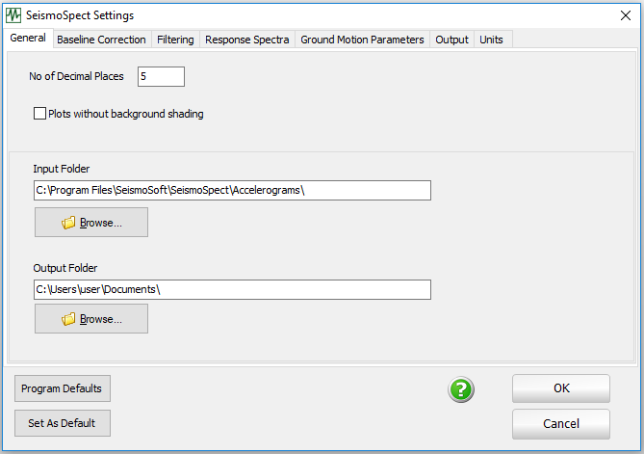Image resolution: width=644 pixels, height=454 pixels.
Task: Click the green help question mark icon
Action: 462,389
